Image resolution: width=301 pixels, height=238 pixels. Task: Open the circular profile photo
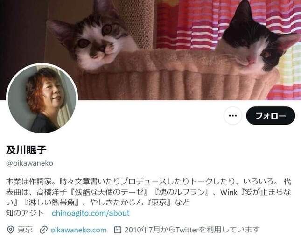coord(42,98)
